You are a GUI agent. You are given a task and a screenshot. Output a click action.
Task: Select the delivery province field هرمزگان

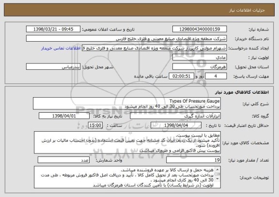200,67
